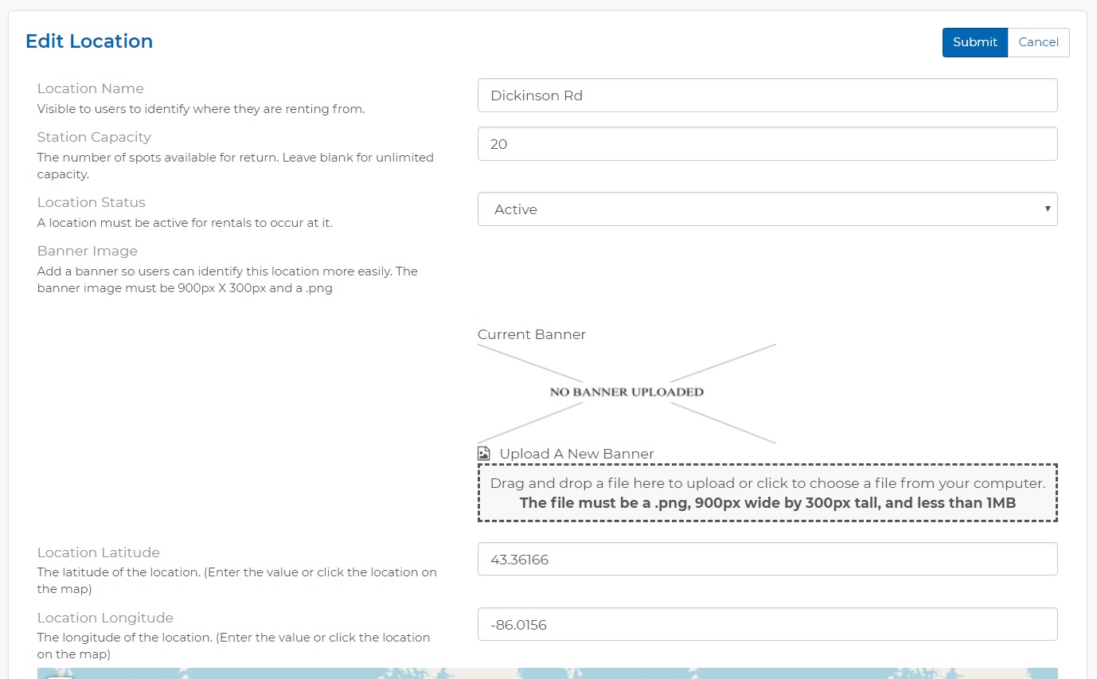Click the Current Banner text
The image size is (1097, 679).
pyautogui.click(x=532, y=334)
